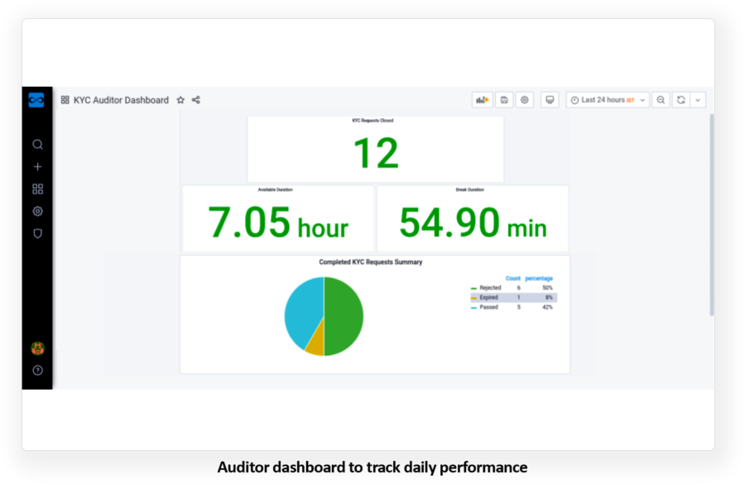745x484 pixels.
Task: Click the 42% value in the Passed row
Action: [547, 307]
